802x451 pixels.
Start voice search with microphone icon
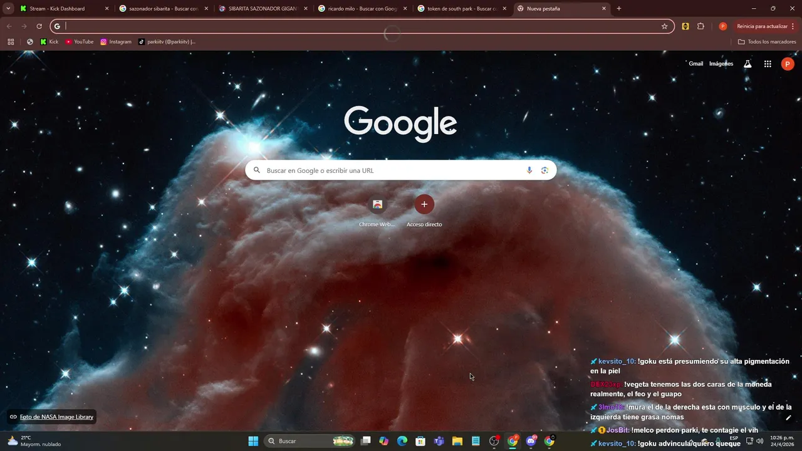pyautogui.click(x=529, y=170)
